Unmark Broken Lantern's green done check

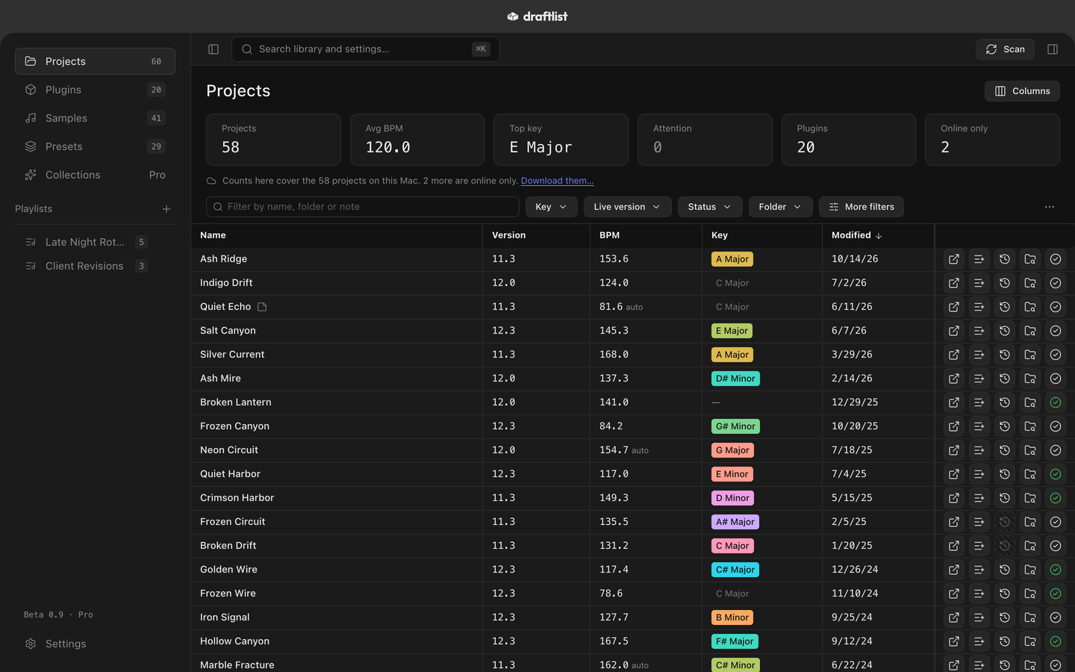pos(1056,402)
